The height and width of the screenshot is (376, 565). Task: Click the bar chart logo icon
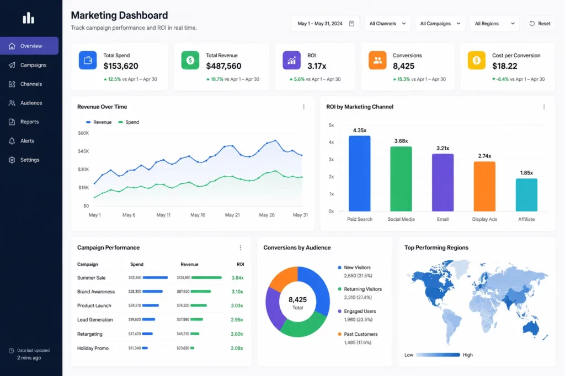pos(29,18)
